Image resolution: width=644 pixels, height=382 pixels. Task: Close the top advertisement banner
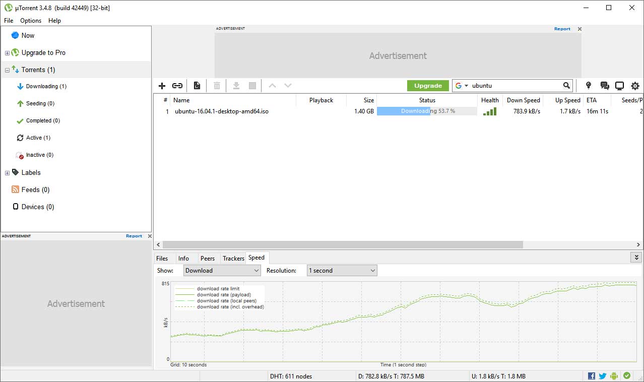click(x=579, y=29)
